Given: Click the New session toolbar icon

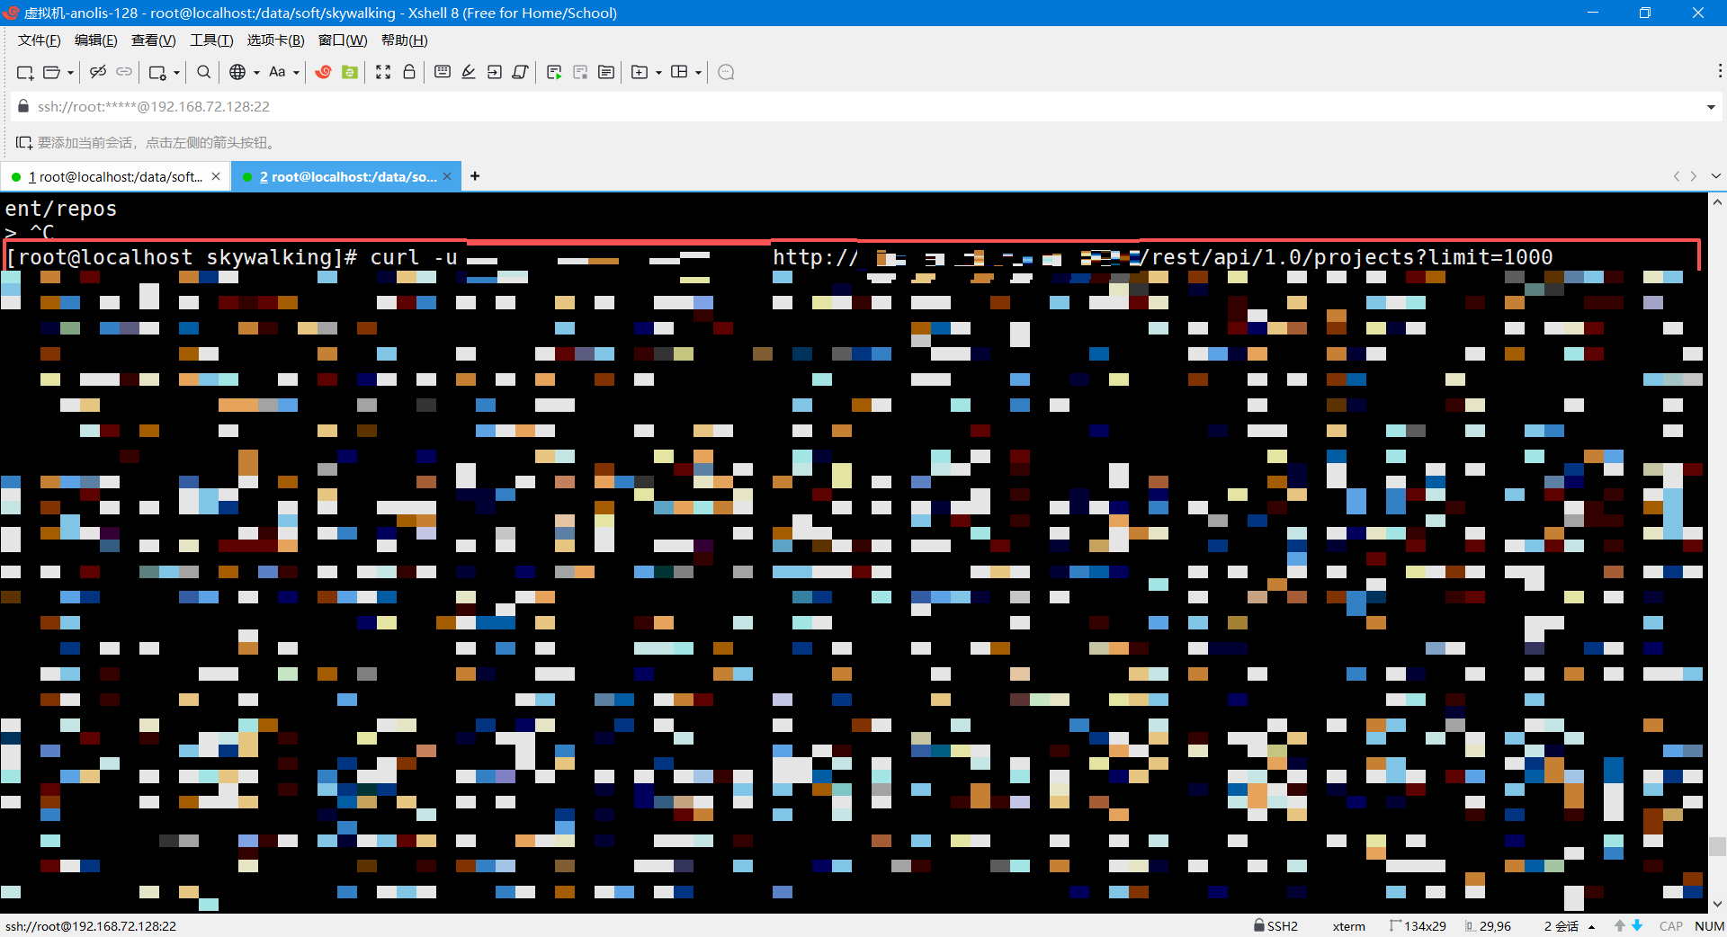Looking at the screenshot, I should (25, 72).
